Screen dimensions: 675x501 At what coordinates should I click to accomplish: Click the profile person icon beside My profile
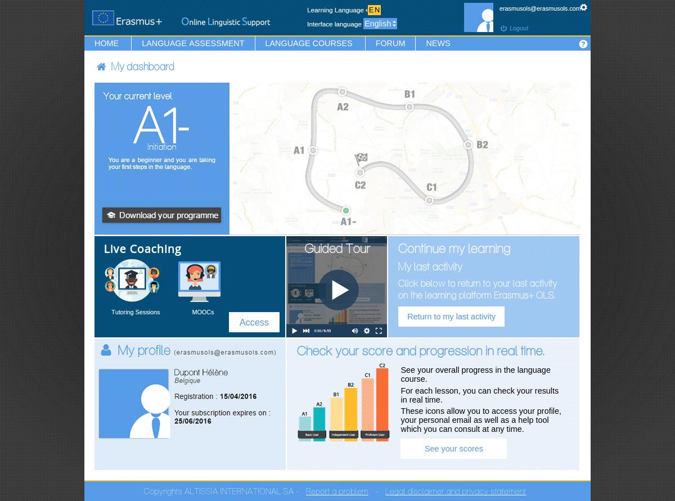[106, 350]
